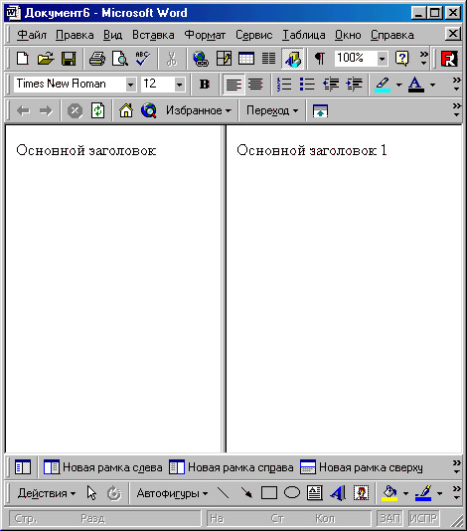
Task: Insert a table
Action: coord(246,59)
